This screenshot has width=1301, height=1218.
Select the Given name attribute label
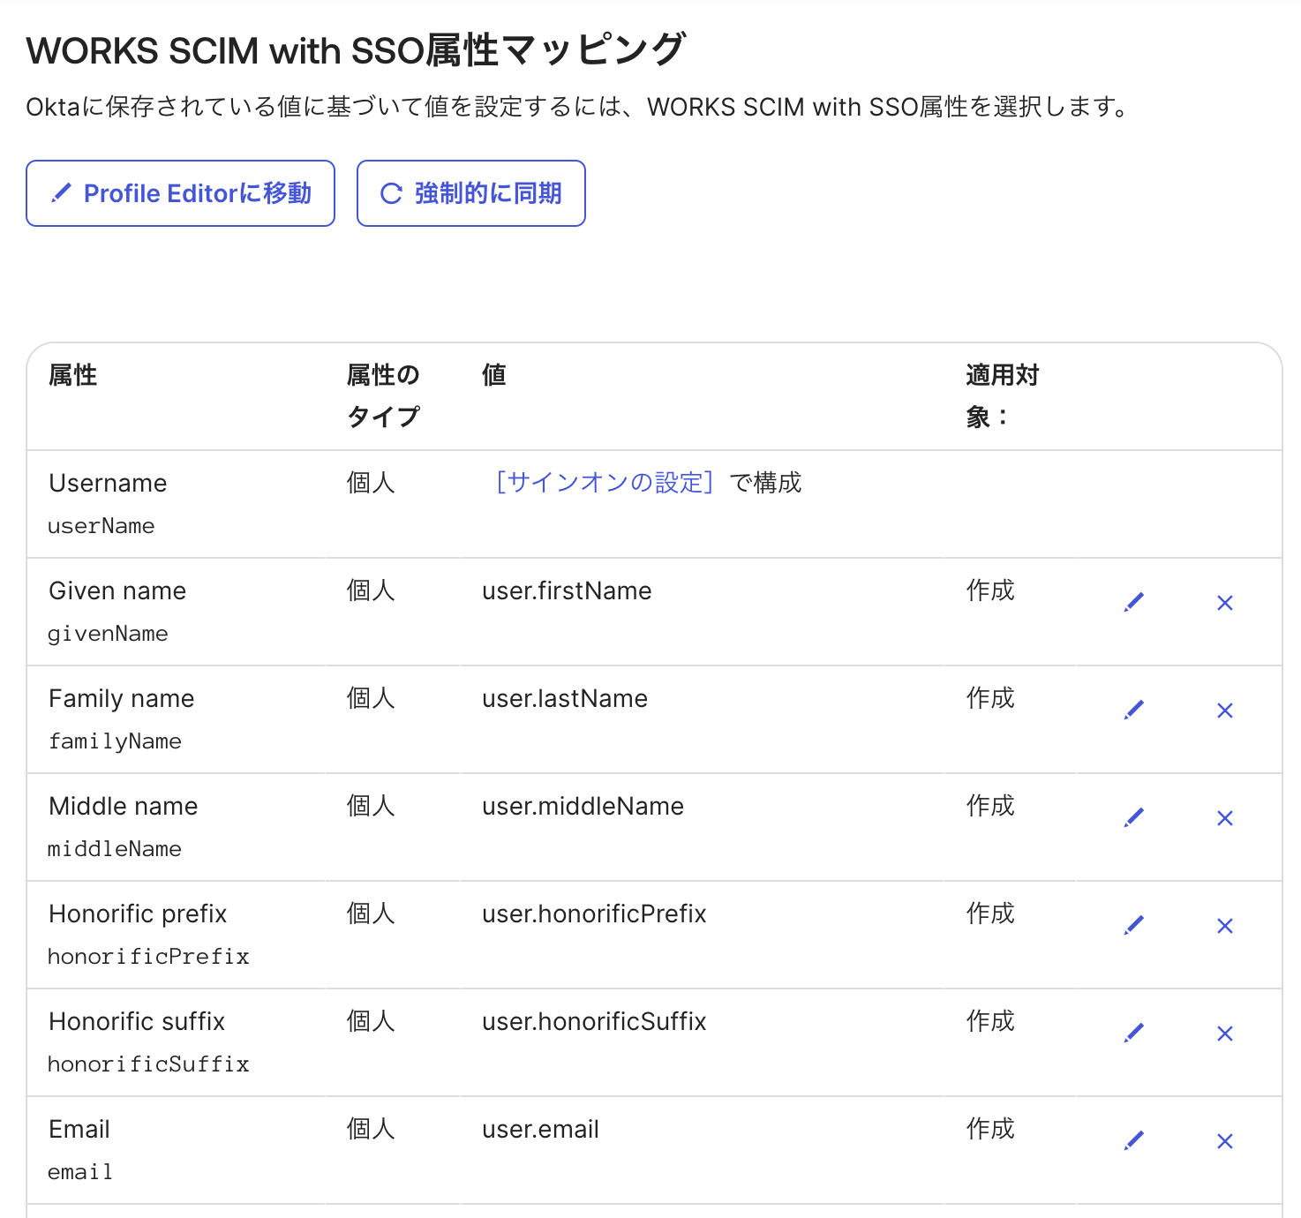117,590
